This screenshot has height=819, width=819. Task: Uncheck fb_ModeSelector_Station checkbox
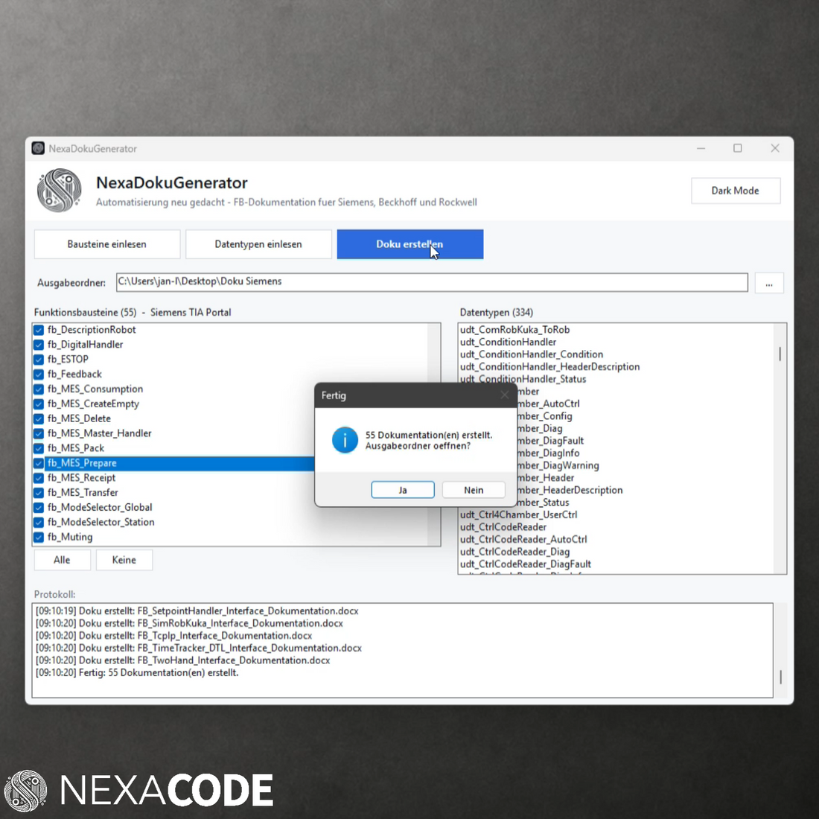point(39,523)
